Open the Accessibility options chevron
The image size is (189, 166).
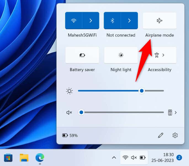[163, 55]
